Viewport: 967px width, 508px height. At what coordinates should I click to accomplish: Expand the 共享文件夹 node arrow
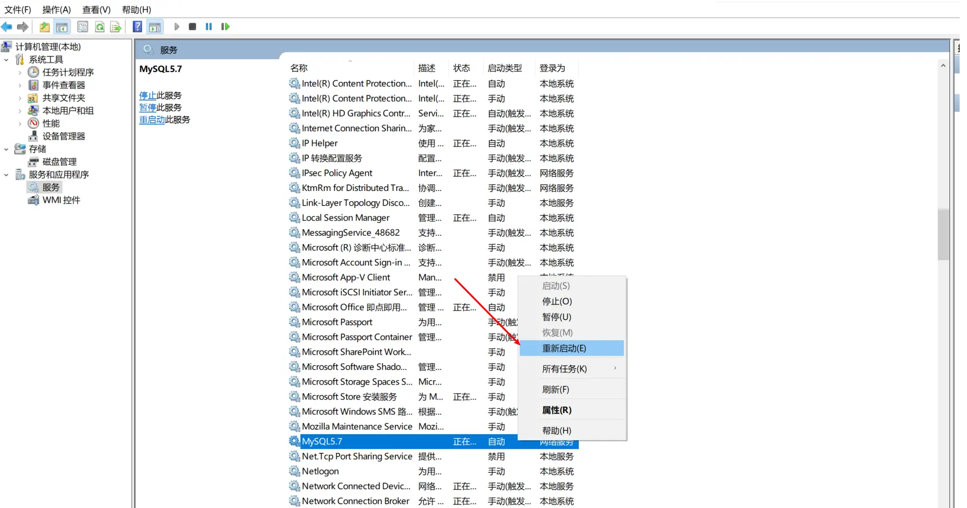pos(20,98)
